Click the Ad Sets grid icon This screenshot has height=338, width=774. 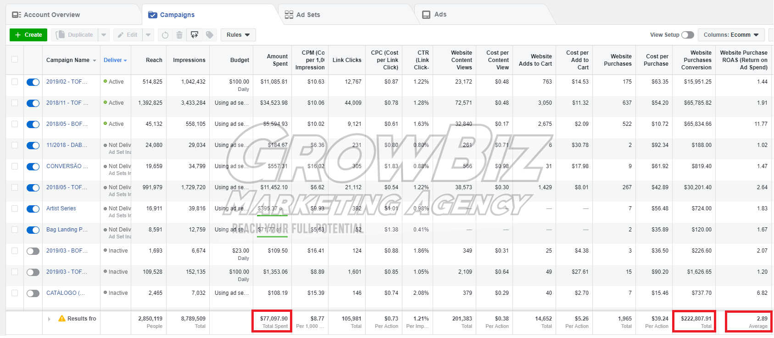coord(289,15)
